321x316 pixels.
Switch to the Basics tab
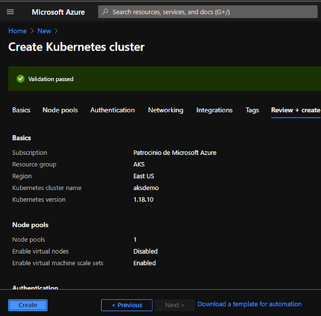point(21,110)
